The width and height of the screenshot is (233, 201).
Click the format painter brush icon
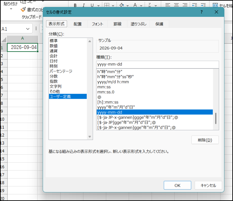pyautogui.click(x=23, y=10)
